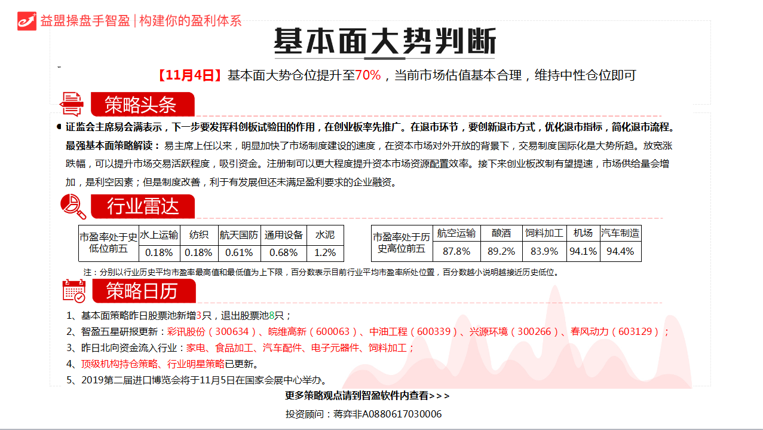Image resolution: width=763 pixels, height=430 pixels.
Task: Click the 航空运输 column header cell
Action: [x=456, y=233]
